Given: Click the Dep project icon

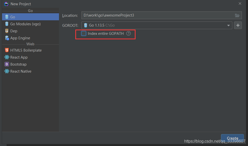Looking at the screenshot, I should tap(7, 31).
